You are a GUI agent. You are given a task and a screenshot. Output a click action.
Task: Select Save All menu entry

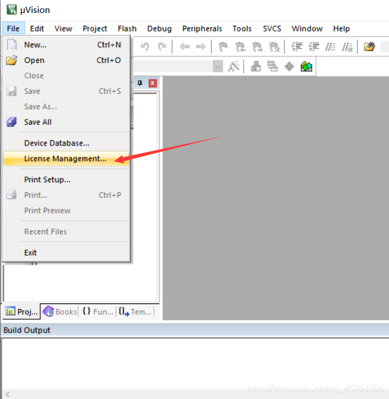click(x=66, y=122)
